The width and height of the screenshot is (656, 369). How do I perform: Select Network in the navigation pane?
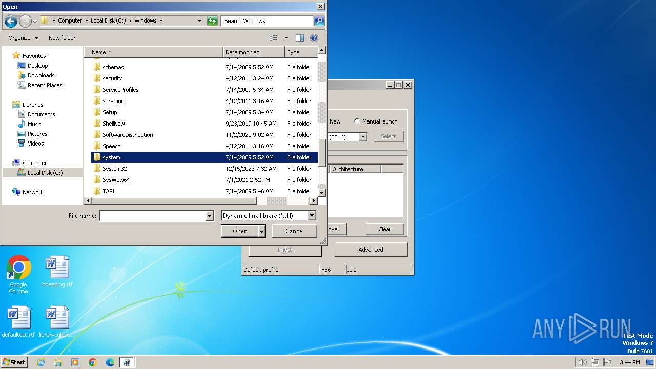coord(33,192)
